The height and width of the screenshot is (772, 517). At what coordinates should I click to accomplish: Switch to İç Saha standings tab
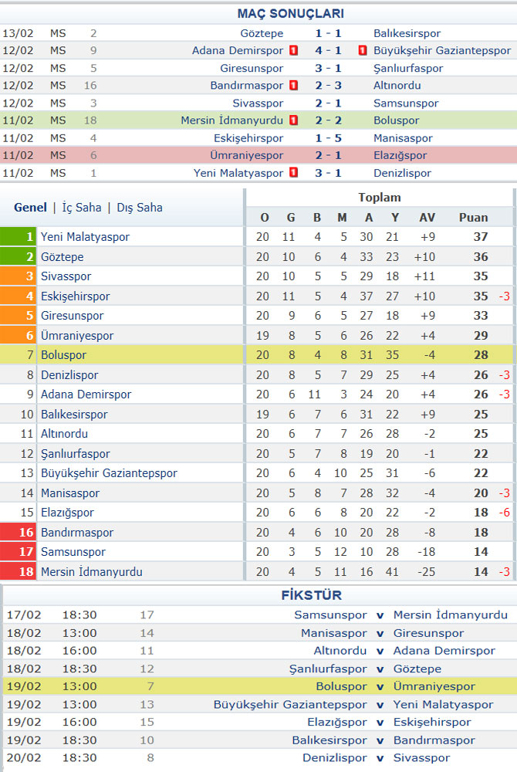[x=82, y=207]
